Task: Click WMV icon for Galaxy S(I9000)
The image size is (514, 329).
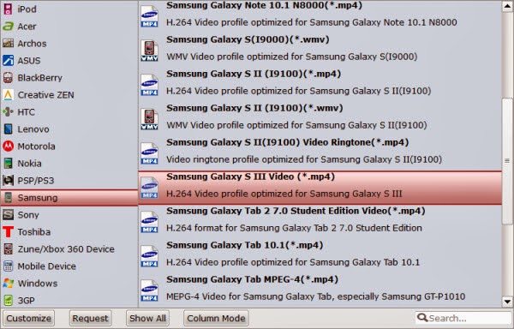Action: [149, 51]
